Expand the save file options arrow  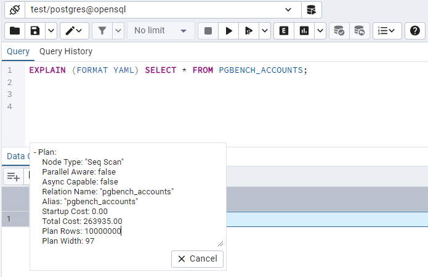point(50,30)
